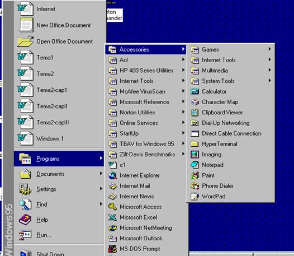This screenshot has width=294, height=256.
Task: Open the Tema1 Word document
Action: tap(59, 57)
